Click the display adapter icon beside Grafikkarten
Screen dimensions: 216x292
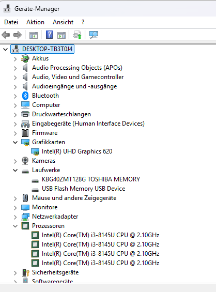click(x=25, y=143)
